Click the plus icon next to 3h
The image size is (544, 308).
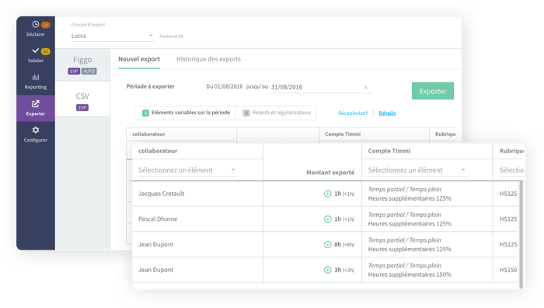click(x=327, y=270)
